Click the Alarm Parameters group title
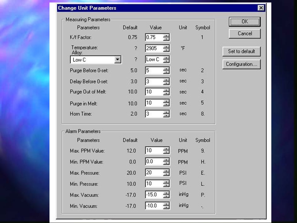This screenshot has width=297, height=223. (83, 131)
